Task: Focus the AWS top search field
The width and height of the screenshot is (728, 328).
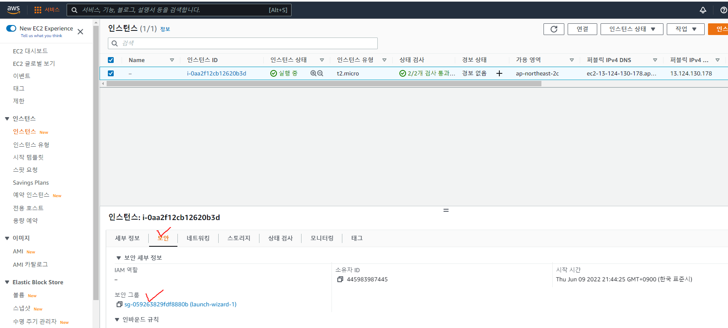Action: click(x=179, y=10)
